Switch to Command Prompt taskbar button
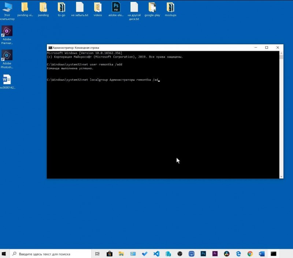 [x=274, y=254]
